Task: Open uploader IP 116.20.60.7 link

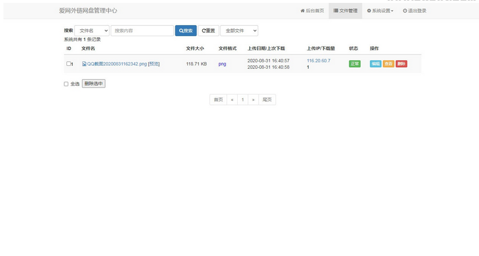Action: tap(318, 61)
